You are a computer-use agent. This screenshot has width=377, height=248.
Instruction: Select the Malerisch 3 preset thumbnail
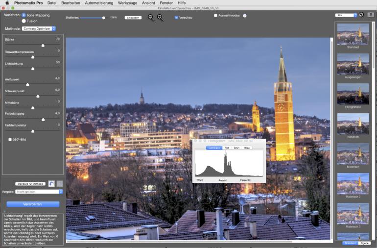click(x=353, y=213)
